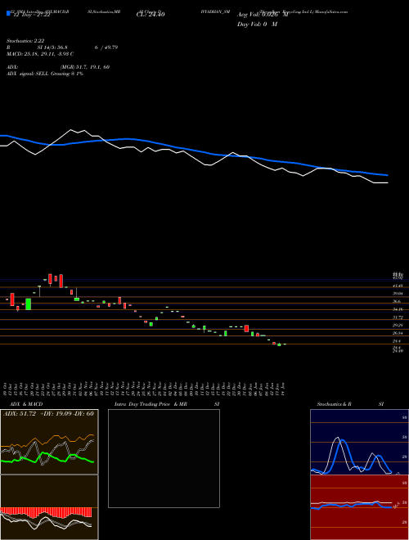Click the '(MGR) 51.7, 19.1, 60' values
409x540 pixels.
click(x=85, y=67)
